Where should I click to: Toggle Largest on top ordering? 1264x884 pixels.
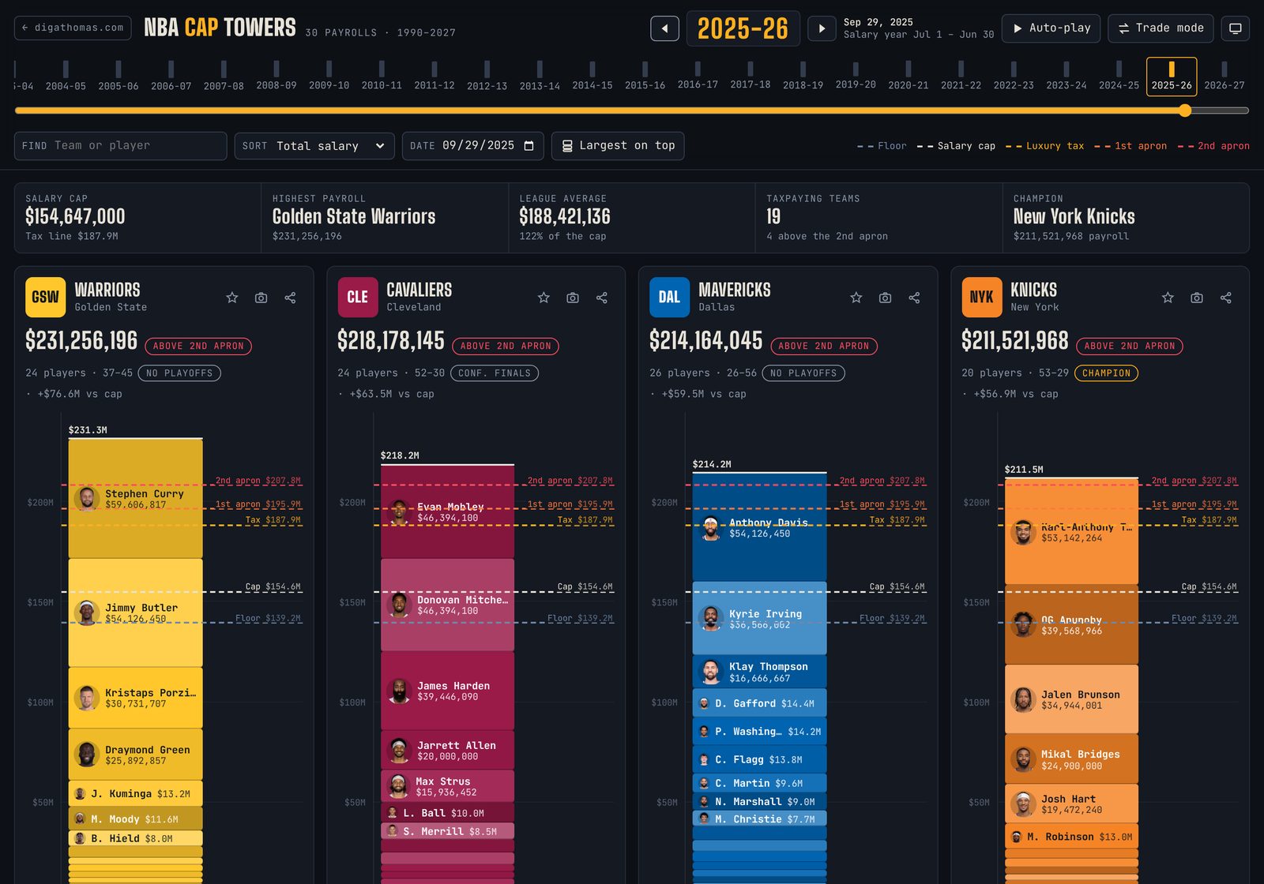click(618, 146)
